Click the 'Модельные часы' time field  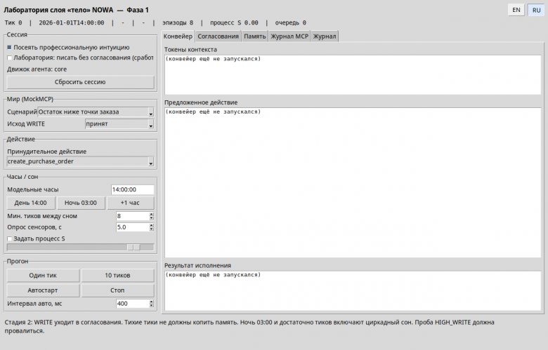click(x=133, y=189)
